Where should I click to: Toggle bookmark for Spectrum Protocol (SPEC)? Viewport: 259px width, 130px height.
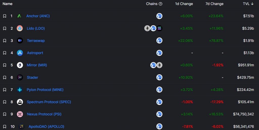[5, 102]
